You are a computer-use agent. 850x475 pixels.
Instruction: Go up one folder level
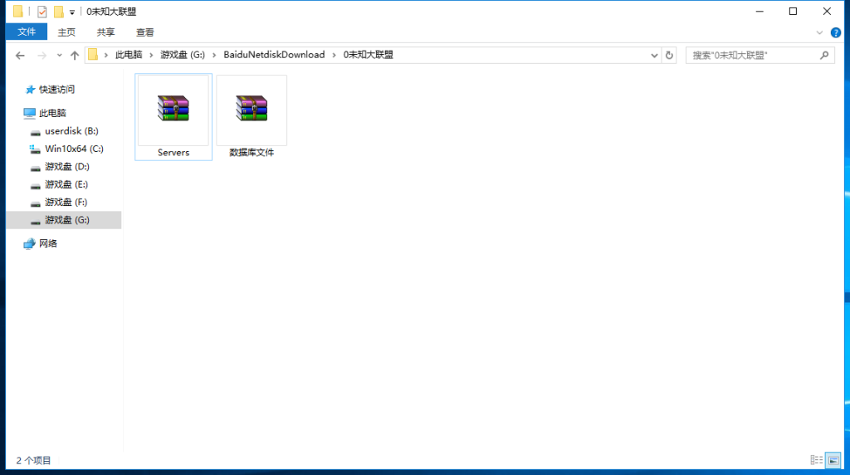[x=75, y=56]
